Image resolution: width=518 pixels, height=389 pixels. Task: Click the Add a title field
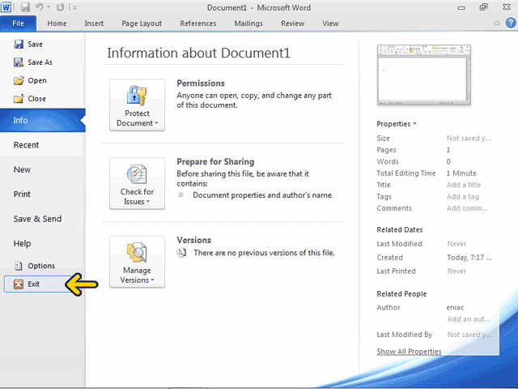tap(464, 185)
